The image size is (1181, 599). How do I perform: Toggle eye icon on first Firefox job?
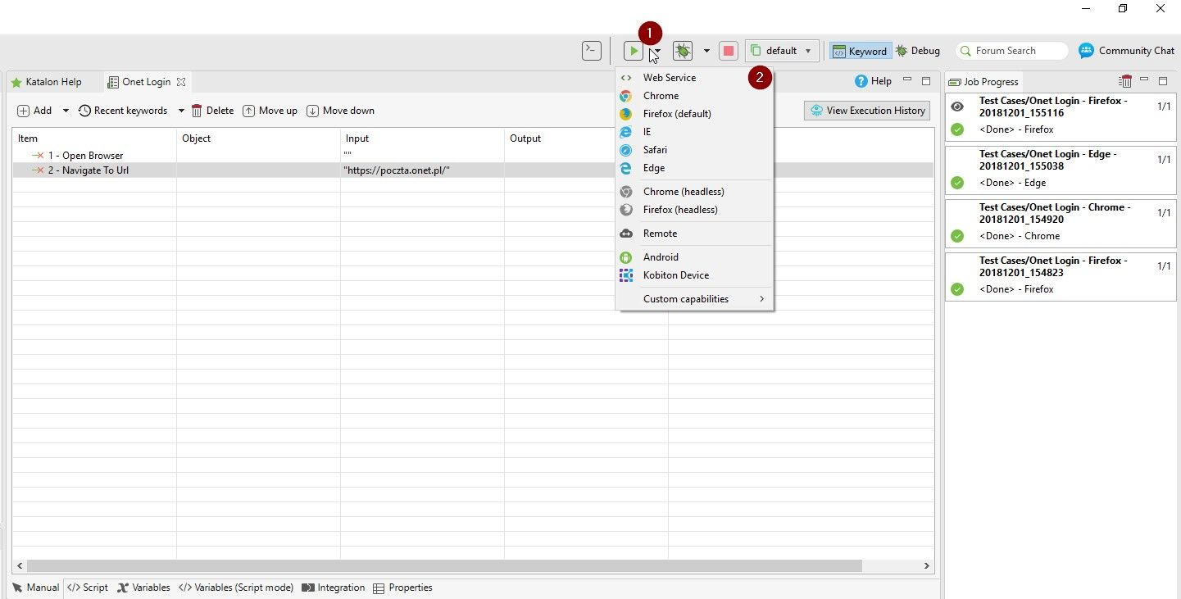pyautogui.click(x=956, y=107)
